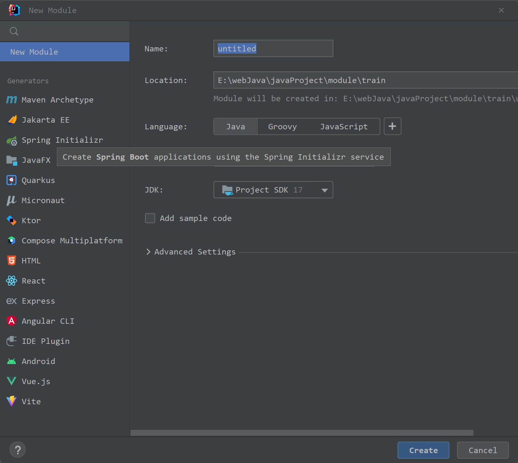Select the HTML label
The height and width of the screenshot is (463, 518).
click(x=31, y=261)
